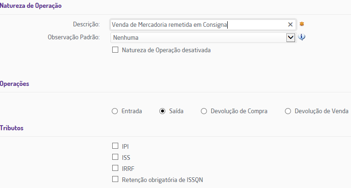Click the Observação Padrão dropdown arrow button
This screenshot has height=188, width=351.
pyautogui.click(x=291, y=37)
